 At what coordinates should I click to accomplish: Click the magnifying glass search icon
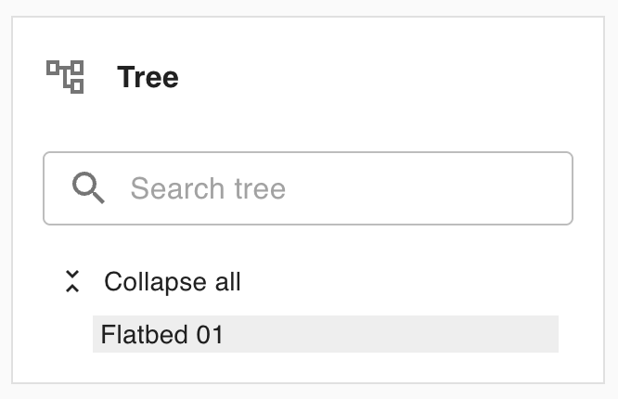[89, 188]
